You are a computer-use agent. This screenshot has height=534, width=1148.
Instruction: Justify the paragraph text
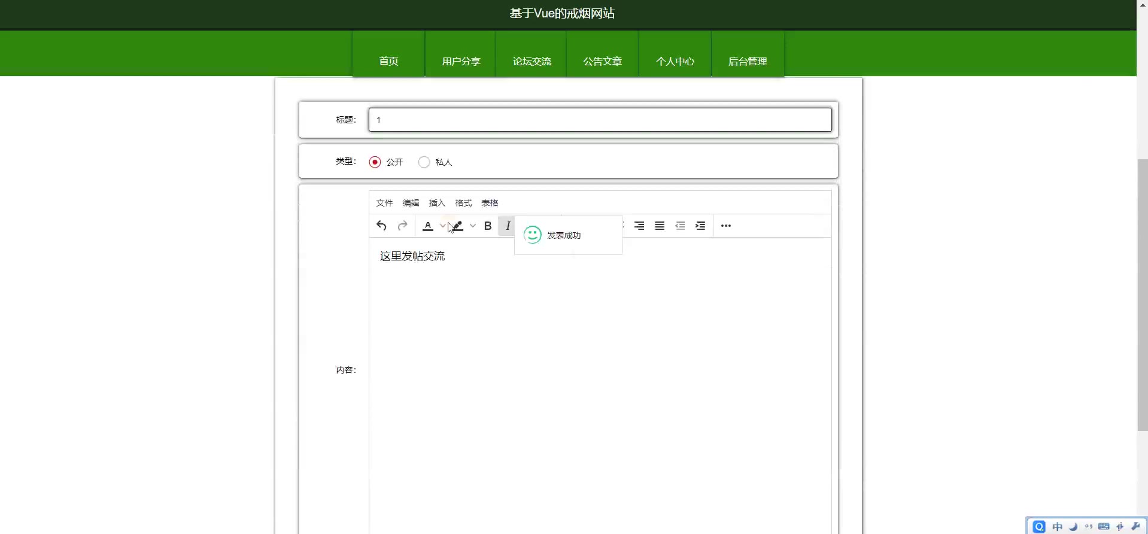pos(660,226)
